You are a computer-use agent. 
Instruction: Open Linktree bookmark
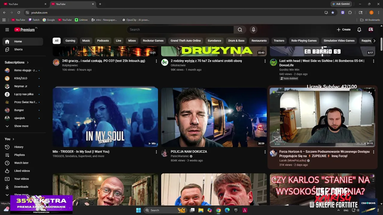(81, 20)
